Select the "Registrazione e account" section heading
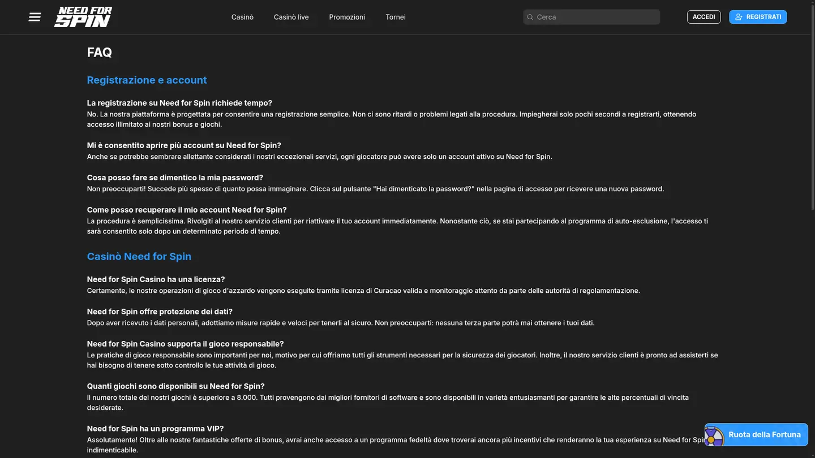815x458 pixels. tap(147, 80)
